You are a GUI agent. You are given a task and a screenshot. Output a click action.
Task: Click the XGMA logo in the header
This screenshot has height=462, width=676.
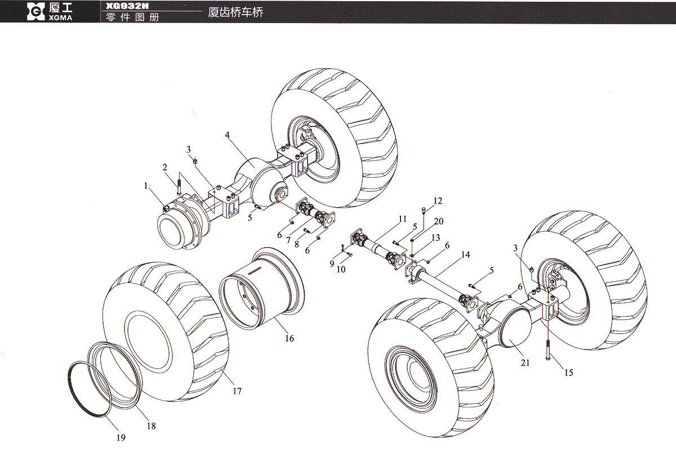point(50,11)
